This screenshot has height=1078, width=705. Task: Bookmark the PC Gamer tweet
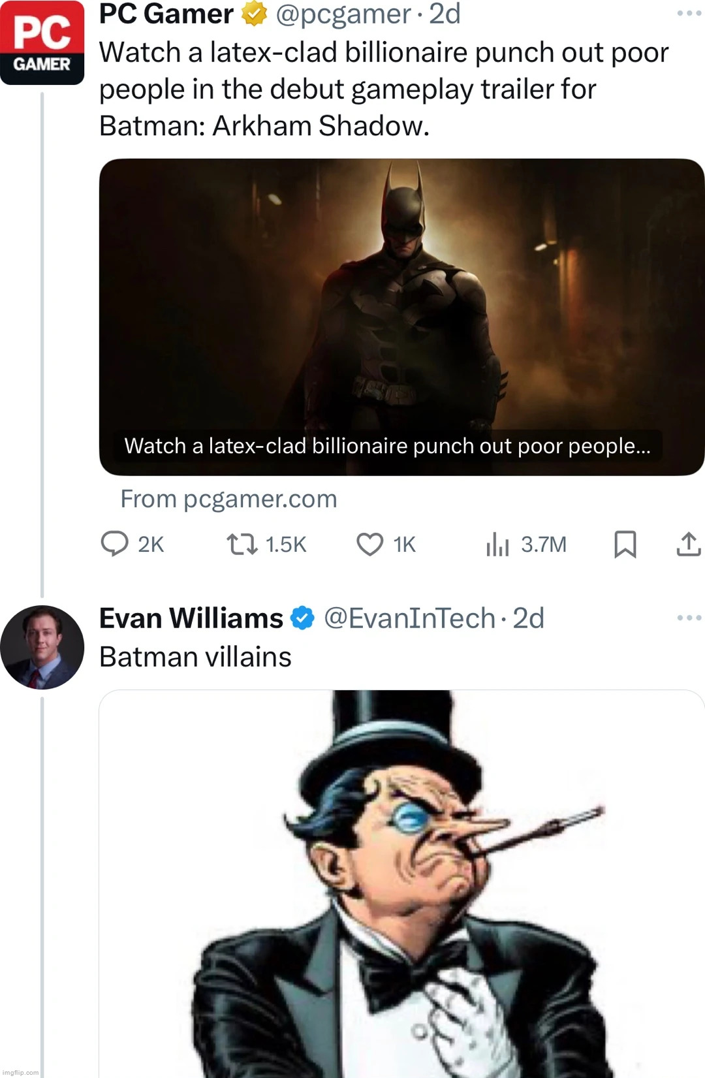[625, 544]
